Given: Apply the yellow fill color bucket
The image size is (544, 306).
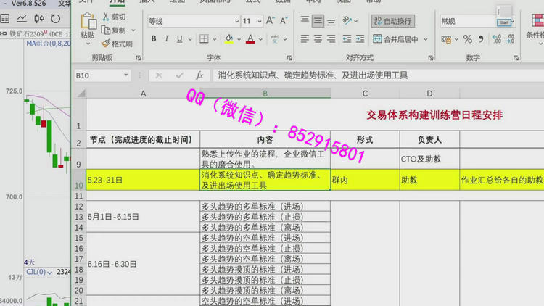Looking at the screenshot, I should (x=229, y=39).
